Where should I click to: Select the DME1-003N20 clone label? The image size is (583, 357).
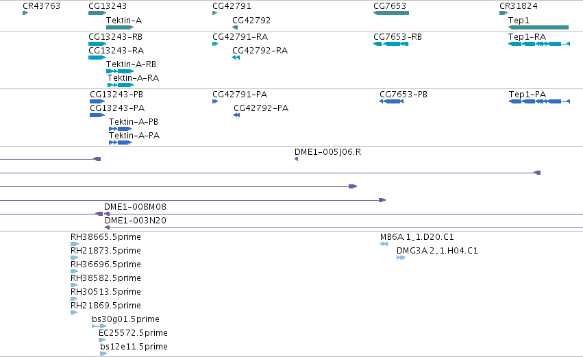136,221
